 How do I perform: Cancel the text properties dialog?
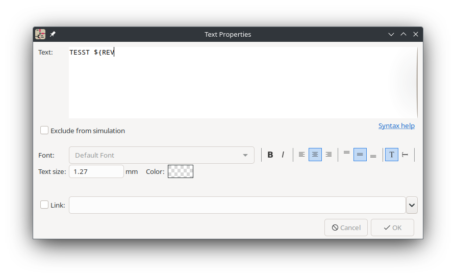pos(346,228)
